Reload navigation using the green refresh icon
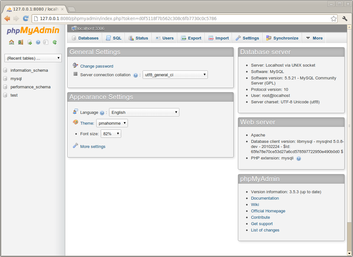Screen dimensions: 353x257 (54, 42)
